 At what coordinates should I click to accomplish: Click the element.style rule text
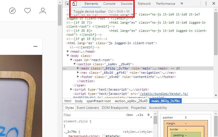tap(76, 121)
